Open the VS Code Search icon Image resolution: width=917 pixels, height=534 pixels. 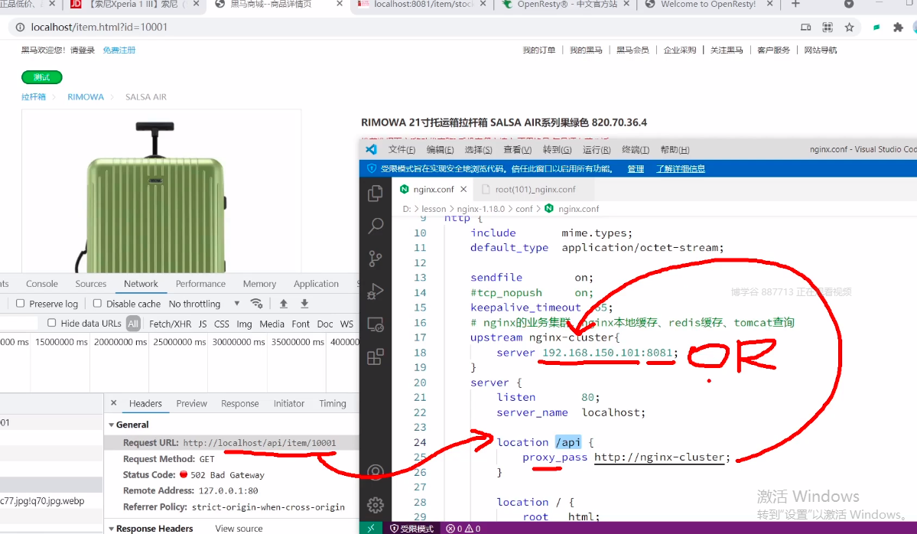(x=376, y=226)
